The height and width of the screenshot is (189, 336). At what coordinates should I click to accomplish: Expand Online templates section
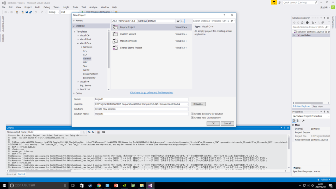[74, 94]
